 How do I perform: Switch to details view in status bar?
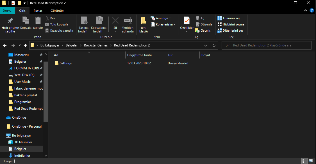point(304,161)
